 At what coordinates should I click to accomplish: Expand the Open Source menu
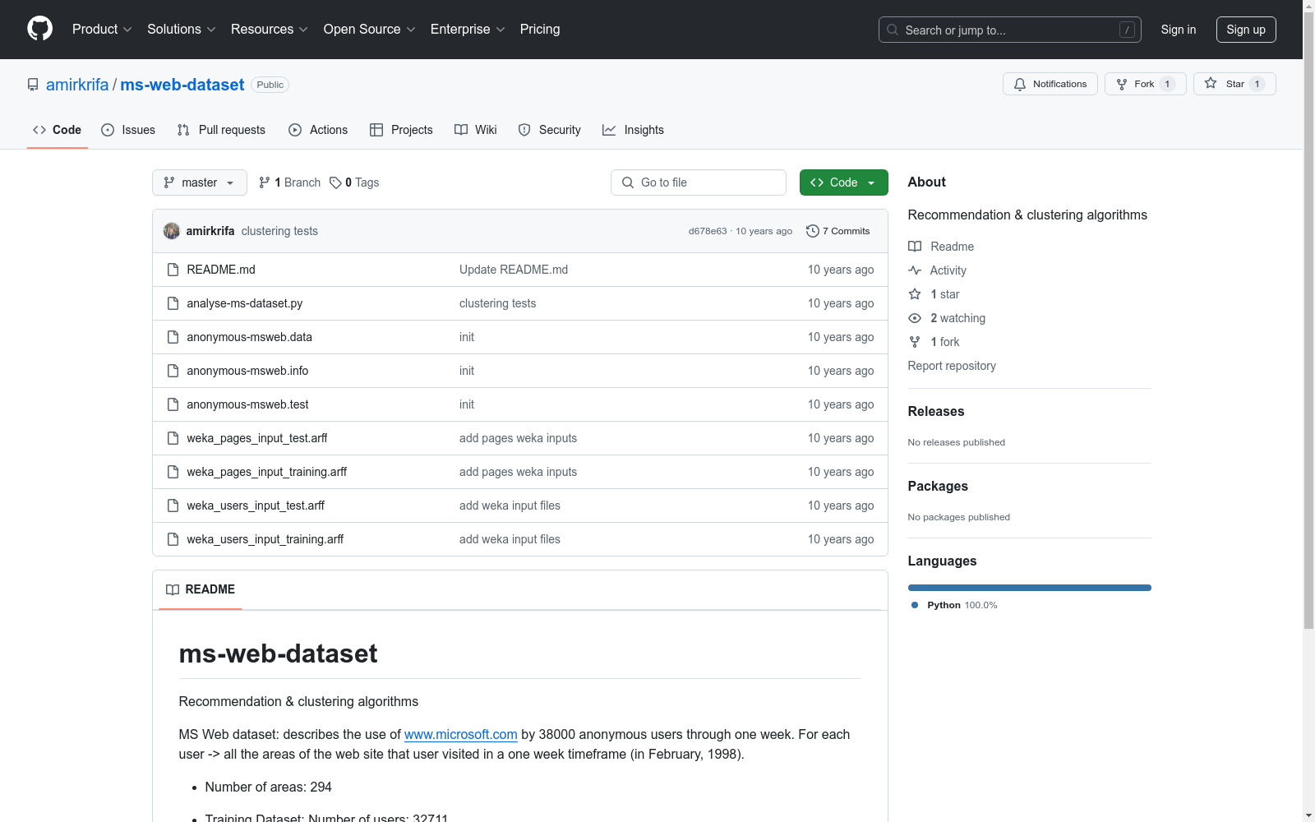(370, 30)
